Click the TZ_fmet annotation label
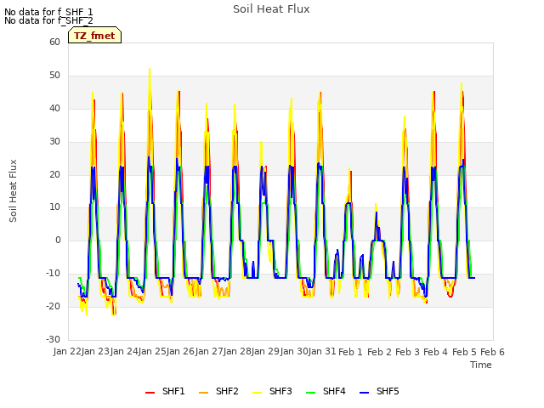The image size is (544, 408). pos(94,36)
